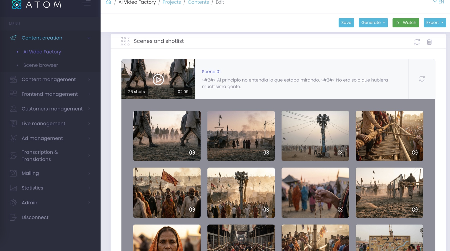Expand the Live management chevron
Screen dimensions: 450x251
(x=89, y=124)
